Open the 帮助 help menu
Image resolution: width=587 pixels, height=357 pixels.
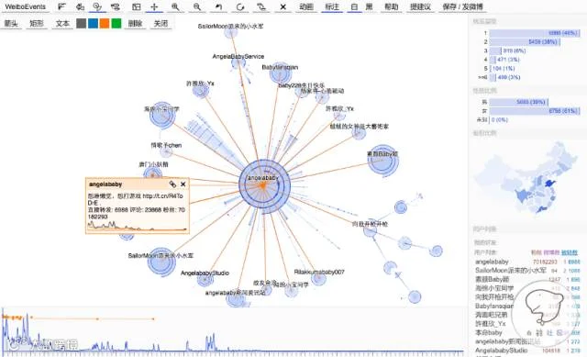pos(392,6)
